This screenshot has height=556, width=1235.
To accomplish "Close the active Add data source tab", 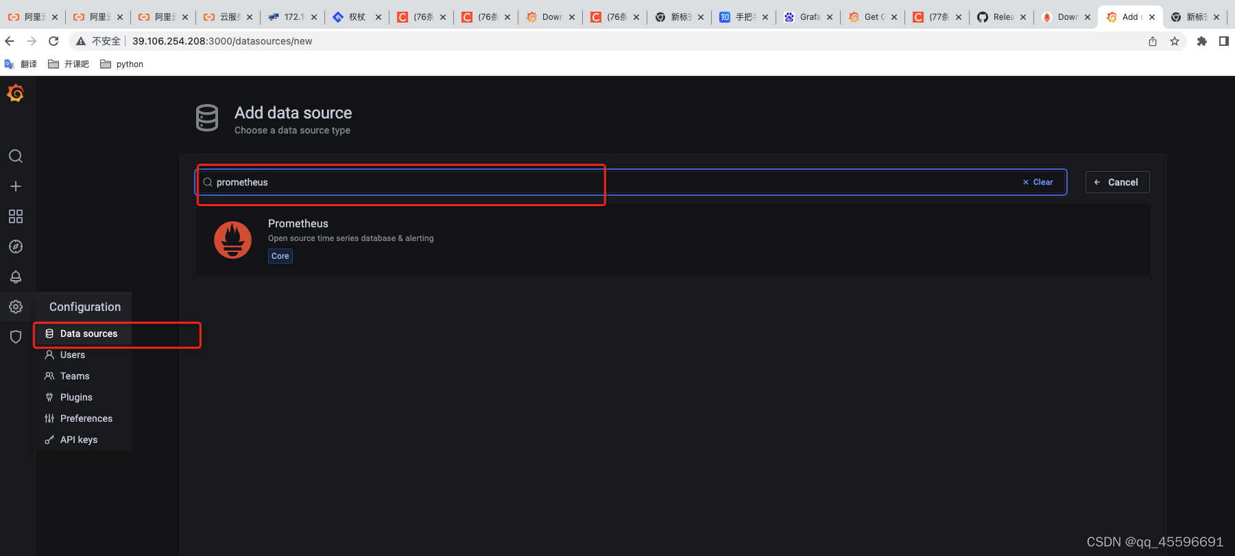I will 1152,17.
